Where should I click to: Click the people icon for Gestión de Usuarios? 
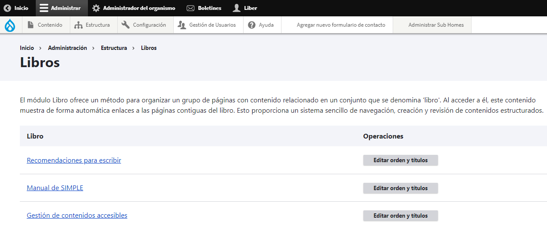click(x=182, y=25)
